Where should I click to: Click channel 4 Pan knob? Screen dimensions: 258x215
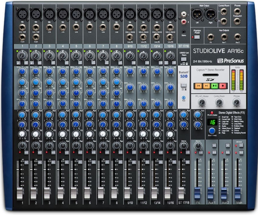point(63,145)
